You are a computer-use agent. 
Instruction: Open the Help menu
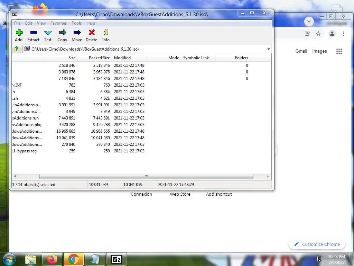pos(91,23)
